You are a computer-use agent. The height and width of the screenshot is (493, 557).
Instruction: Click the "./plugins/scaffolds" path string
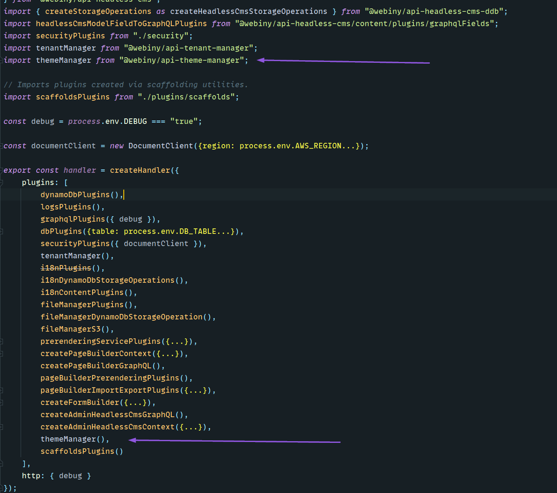tap(188, 96)
